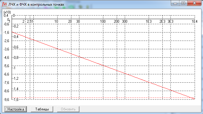Screen dimensions: 203x114
Task: Click the 200 frequency axis label
Action: (x=116, y=21)
